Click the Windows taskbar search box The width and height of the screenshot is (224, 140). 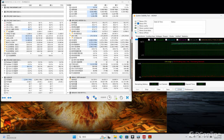pyautogui.click(x=85, y=137)
